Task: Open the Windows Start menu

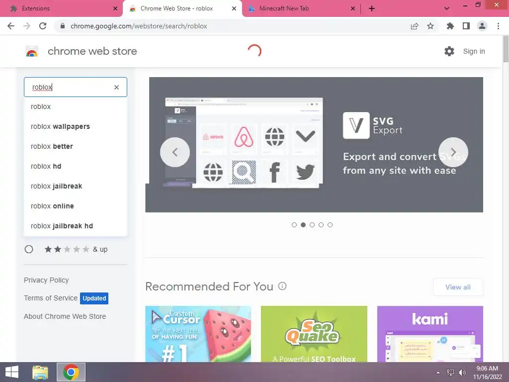Action: [x=12, y=372]
